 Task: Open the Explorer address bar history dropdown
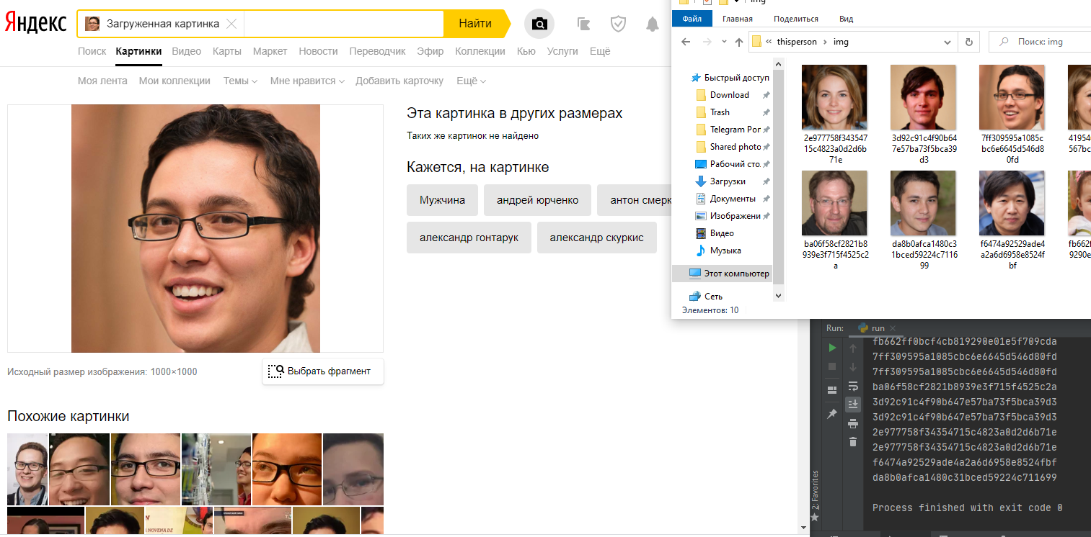pyautogui.click(x=948, y=42)
